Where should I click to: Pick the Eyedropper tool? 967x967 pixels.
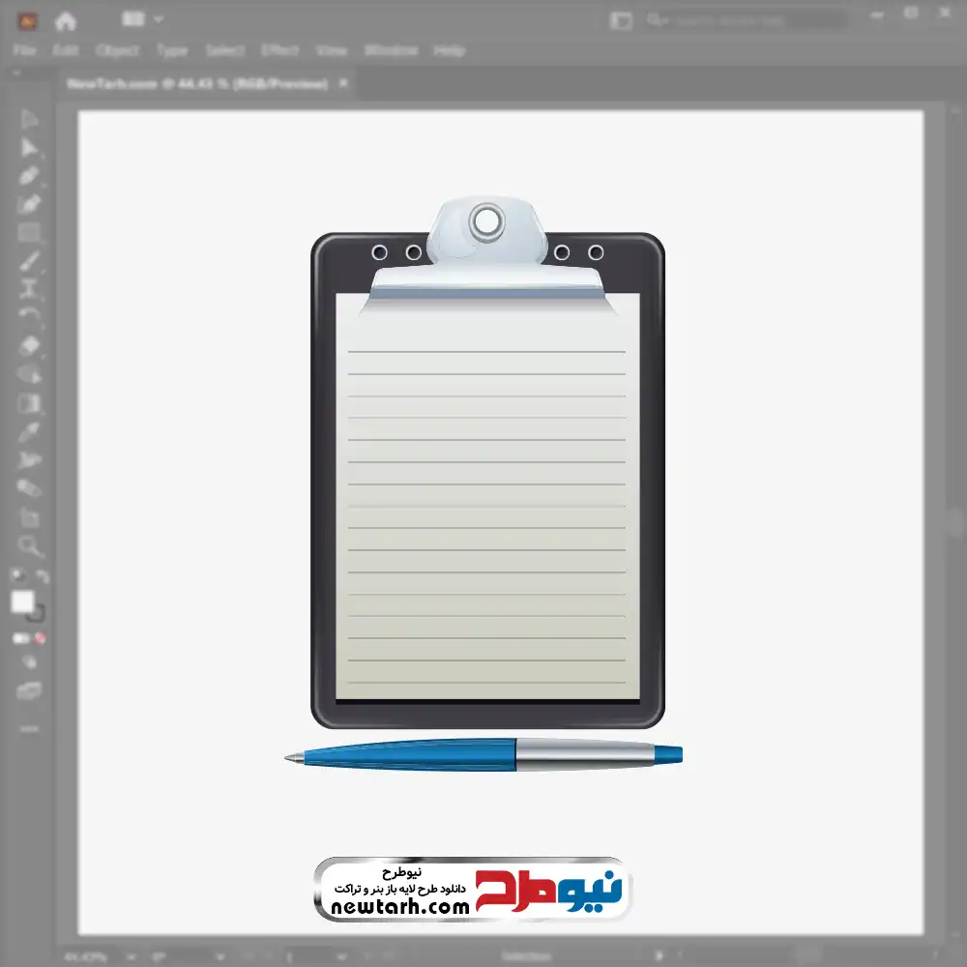click(x=30, y=431)
